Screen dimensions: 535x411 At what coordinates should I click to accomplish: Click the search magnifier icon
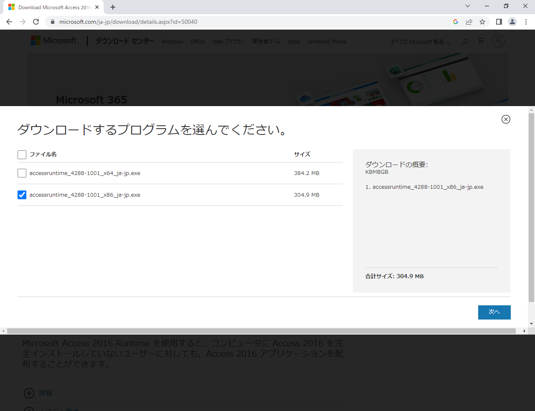pyautogui.click(x=465, y=41)
